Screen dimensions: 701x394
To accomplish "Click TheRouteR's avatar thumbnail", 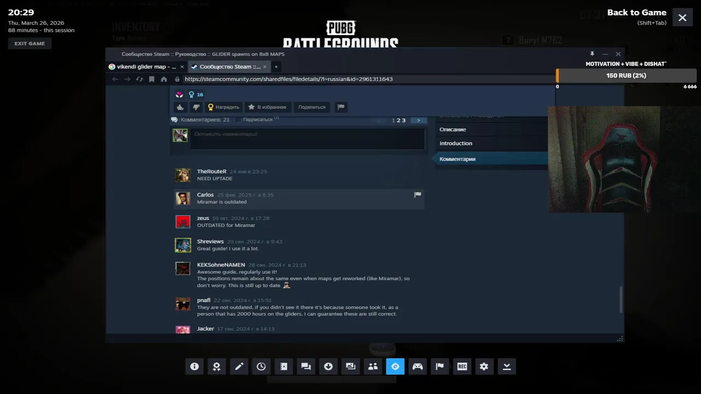I will (x=183, y=175).
